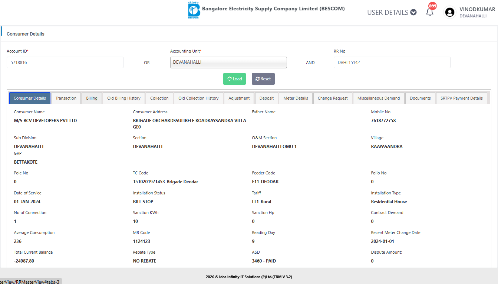Click the Load button

234,79
